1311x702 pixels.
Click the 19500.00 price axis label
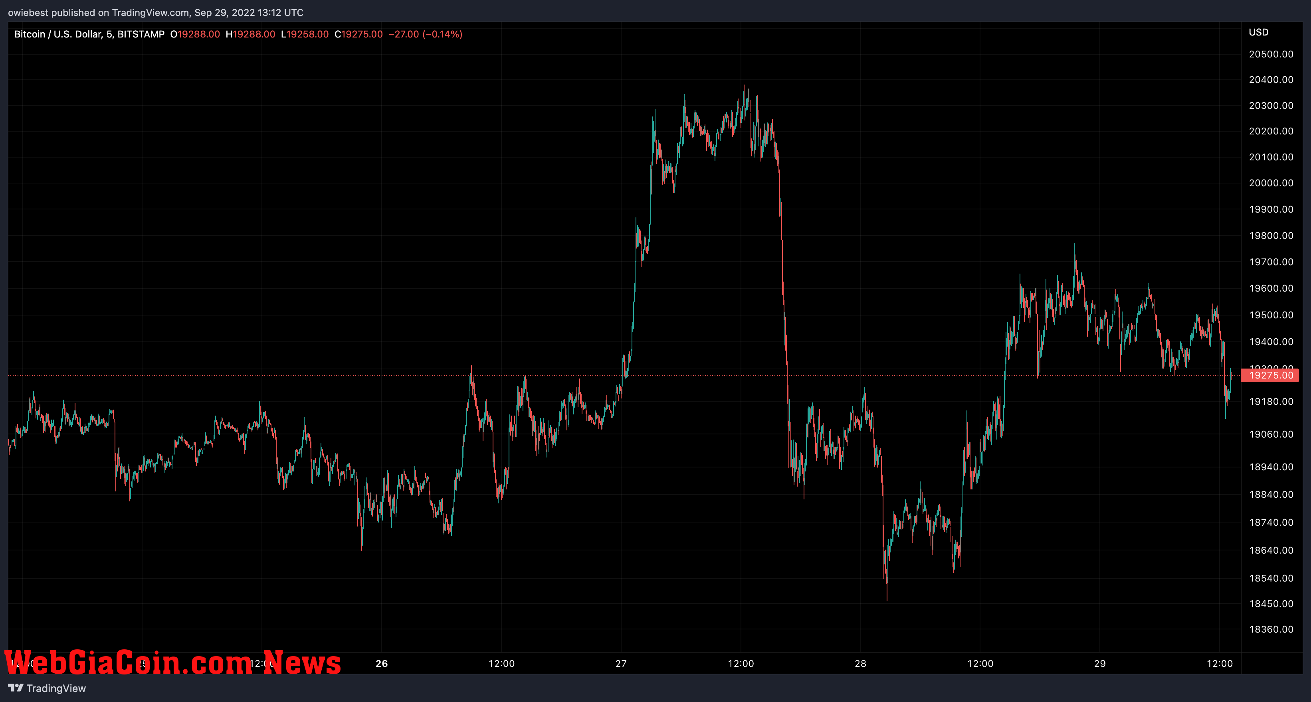1271,315
